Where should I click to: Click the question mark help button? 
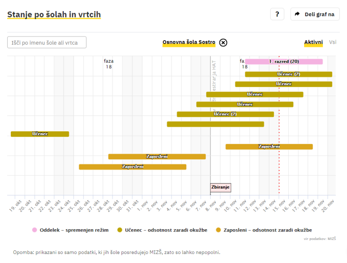point(277,14)
